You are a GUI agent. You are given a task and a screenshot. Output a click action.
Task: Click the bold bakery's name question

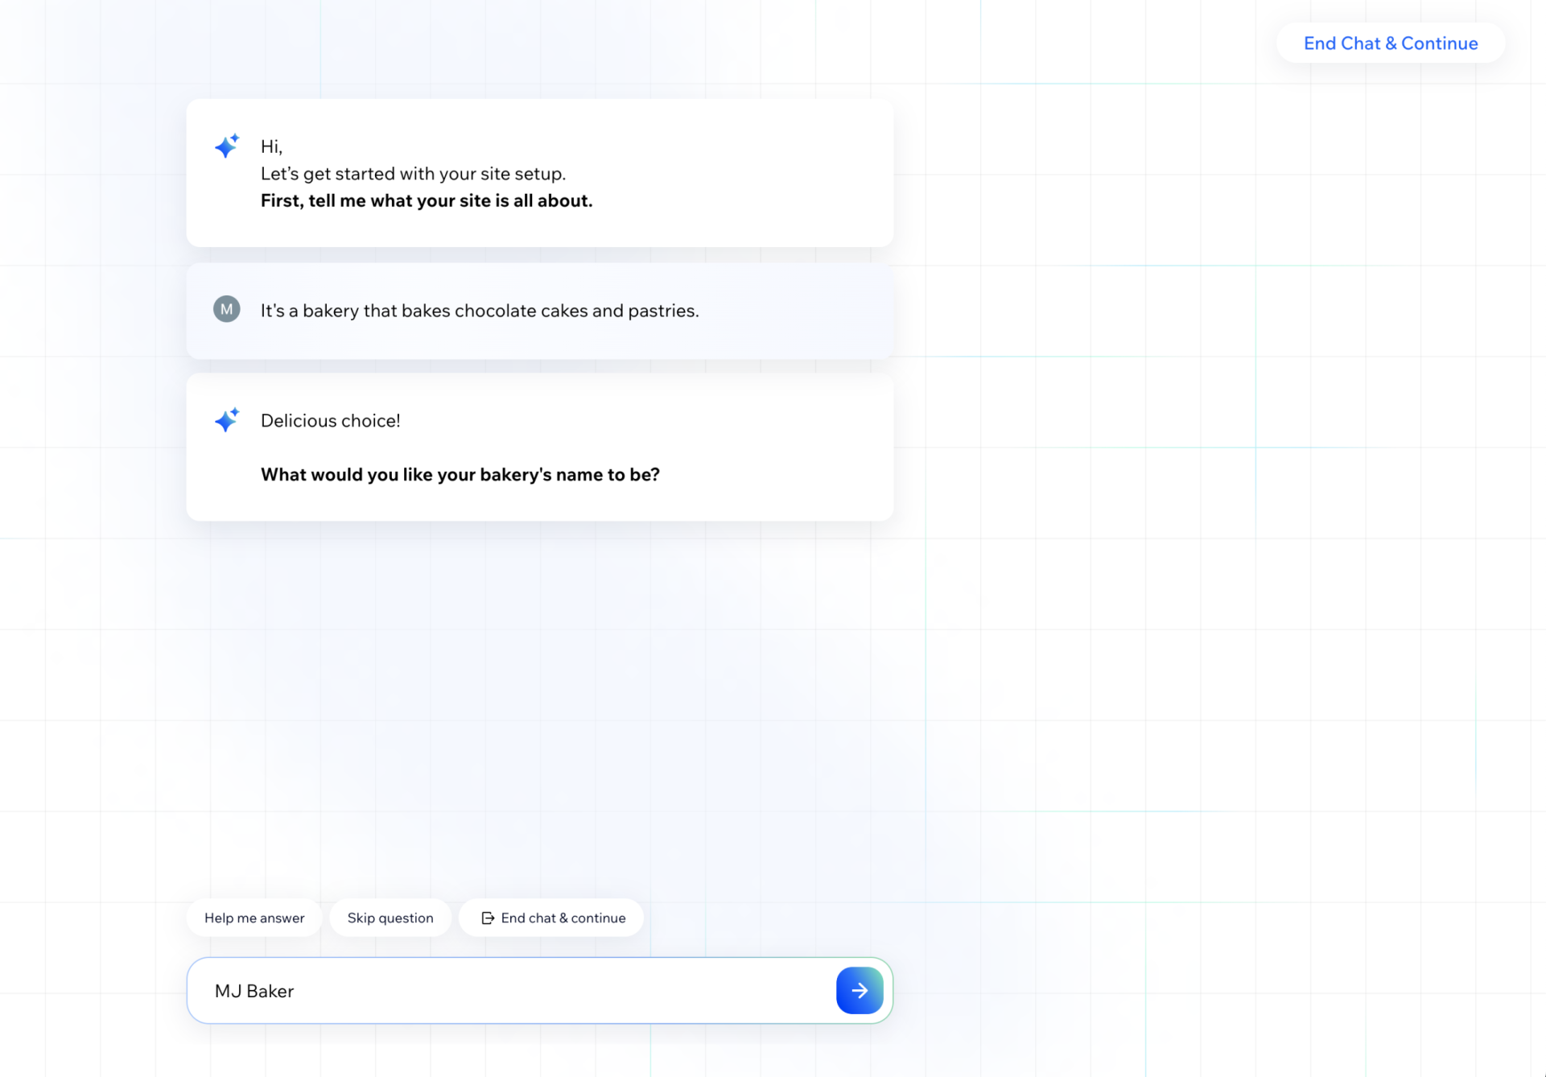(460, 475)
